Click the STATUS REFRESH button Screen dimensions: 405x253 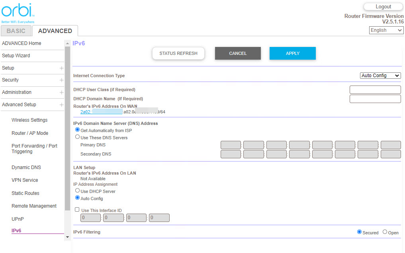pos(178,53)
